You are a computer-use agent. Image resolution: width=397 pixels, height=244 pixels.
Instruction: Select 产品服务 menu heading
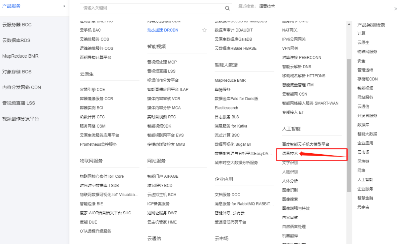coord(11,6)
